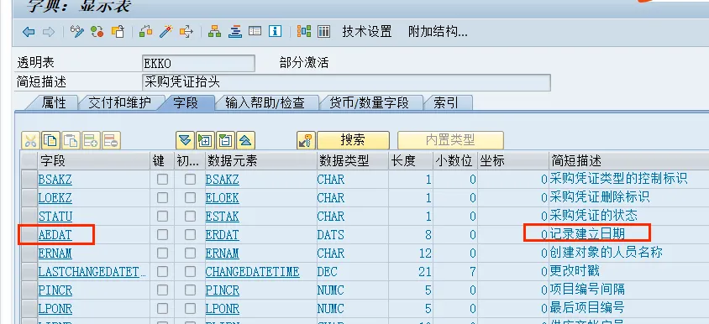Click the 数据元素 column header
This screenshot has width=709, height=324.
(x=261, y=161)
